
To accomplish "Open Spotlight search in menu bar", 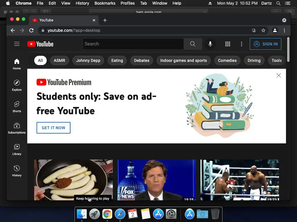I will tap(278, 3).
